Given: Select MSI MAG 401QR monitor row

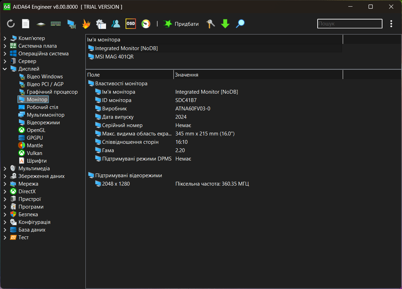Looking at the screenshot, I should [x=114, y=57].
